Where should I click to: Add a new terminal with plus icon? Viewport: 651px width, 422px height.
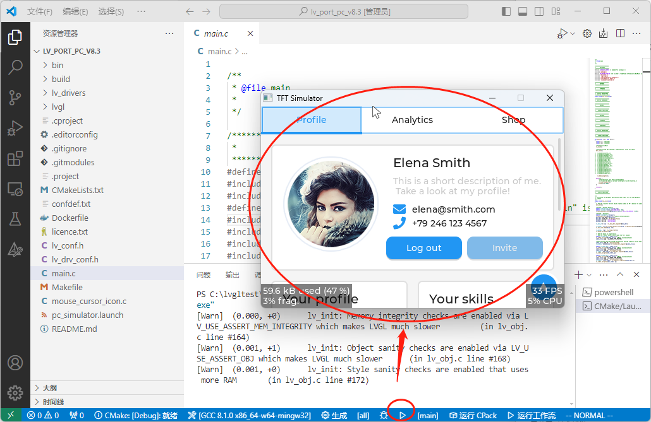click(x=578, y=274)
